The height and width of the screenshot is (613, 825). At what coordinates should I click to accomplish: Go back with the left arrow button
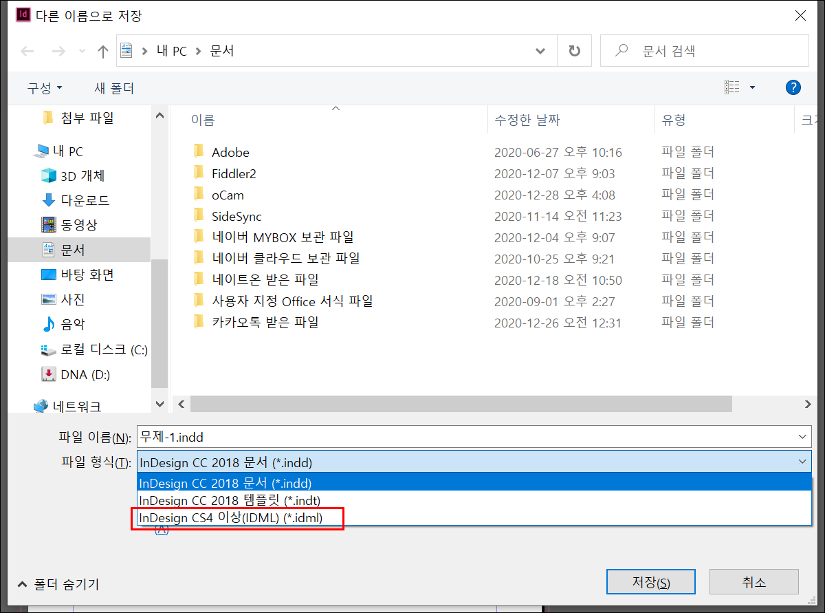(27, 51)
